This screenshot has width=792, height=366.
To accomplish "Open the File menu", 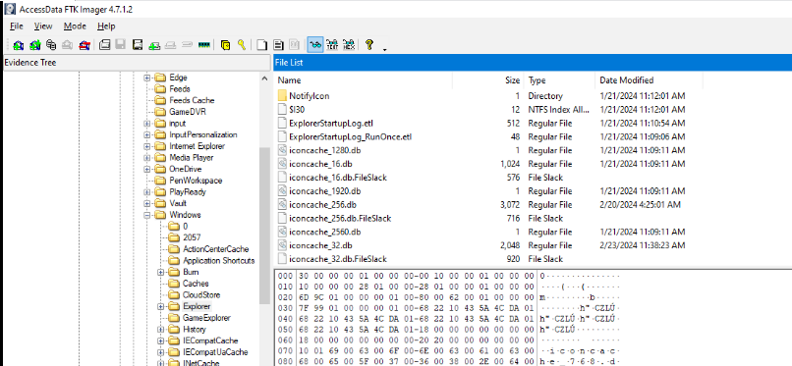I will [x=17, y=26].
